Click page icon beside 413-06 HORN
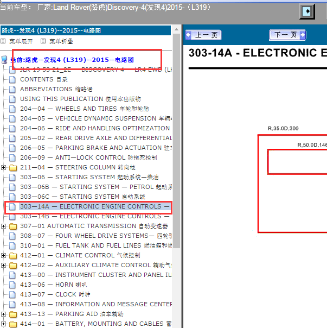 (12, 285)
